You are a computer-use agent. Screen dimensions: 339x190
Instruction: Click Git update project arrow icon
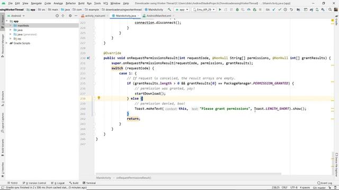[274, 9]
